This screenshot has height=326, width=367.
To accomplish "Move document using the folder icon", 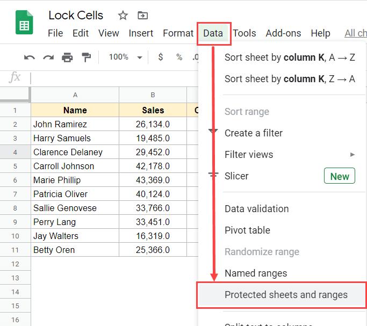I will (x=142, y=16).
